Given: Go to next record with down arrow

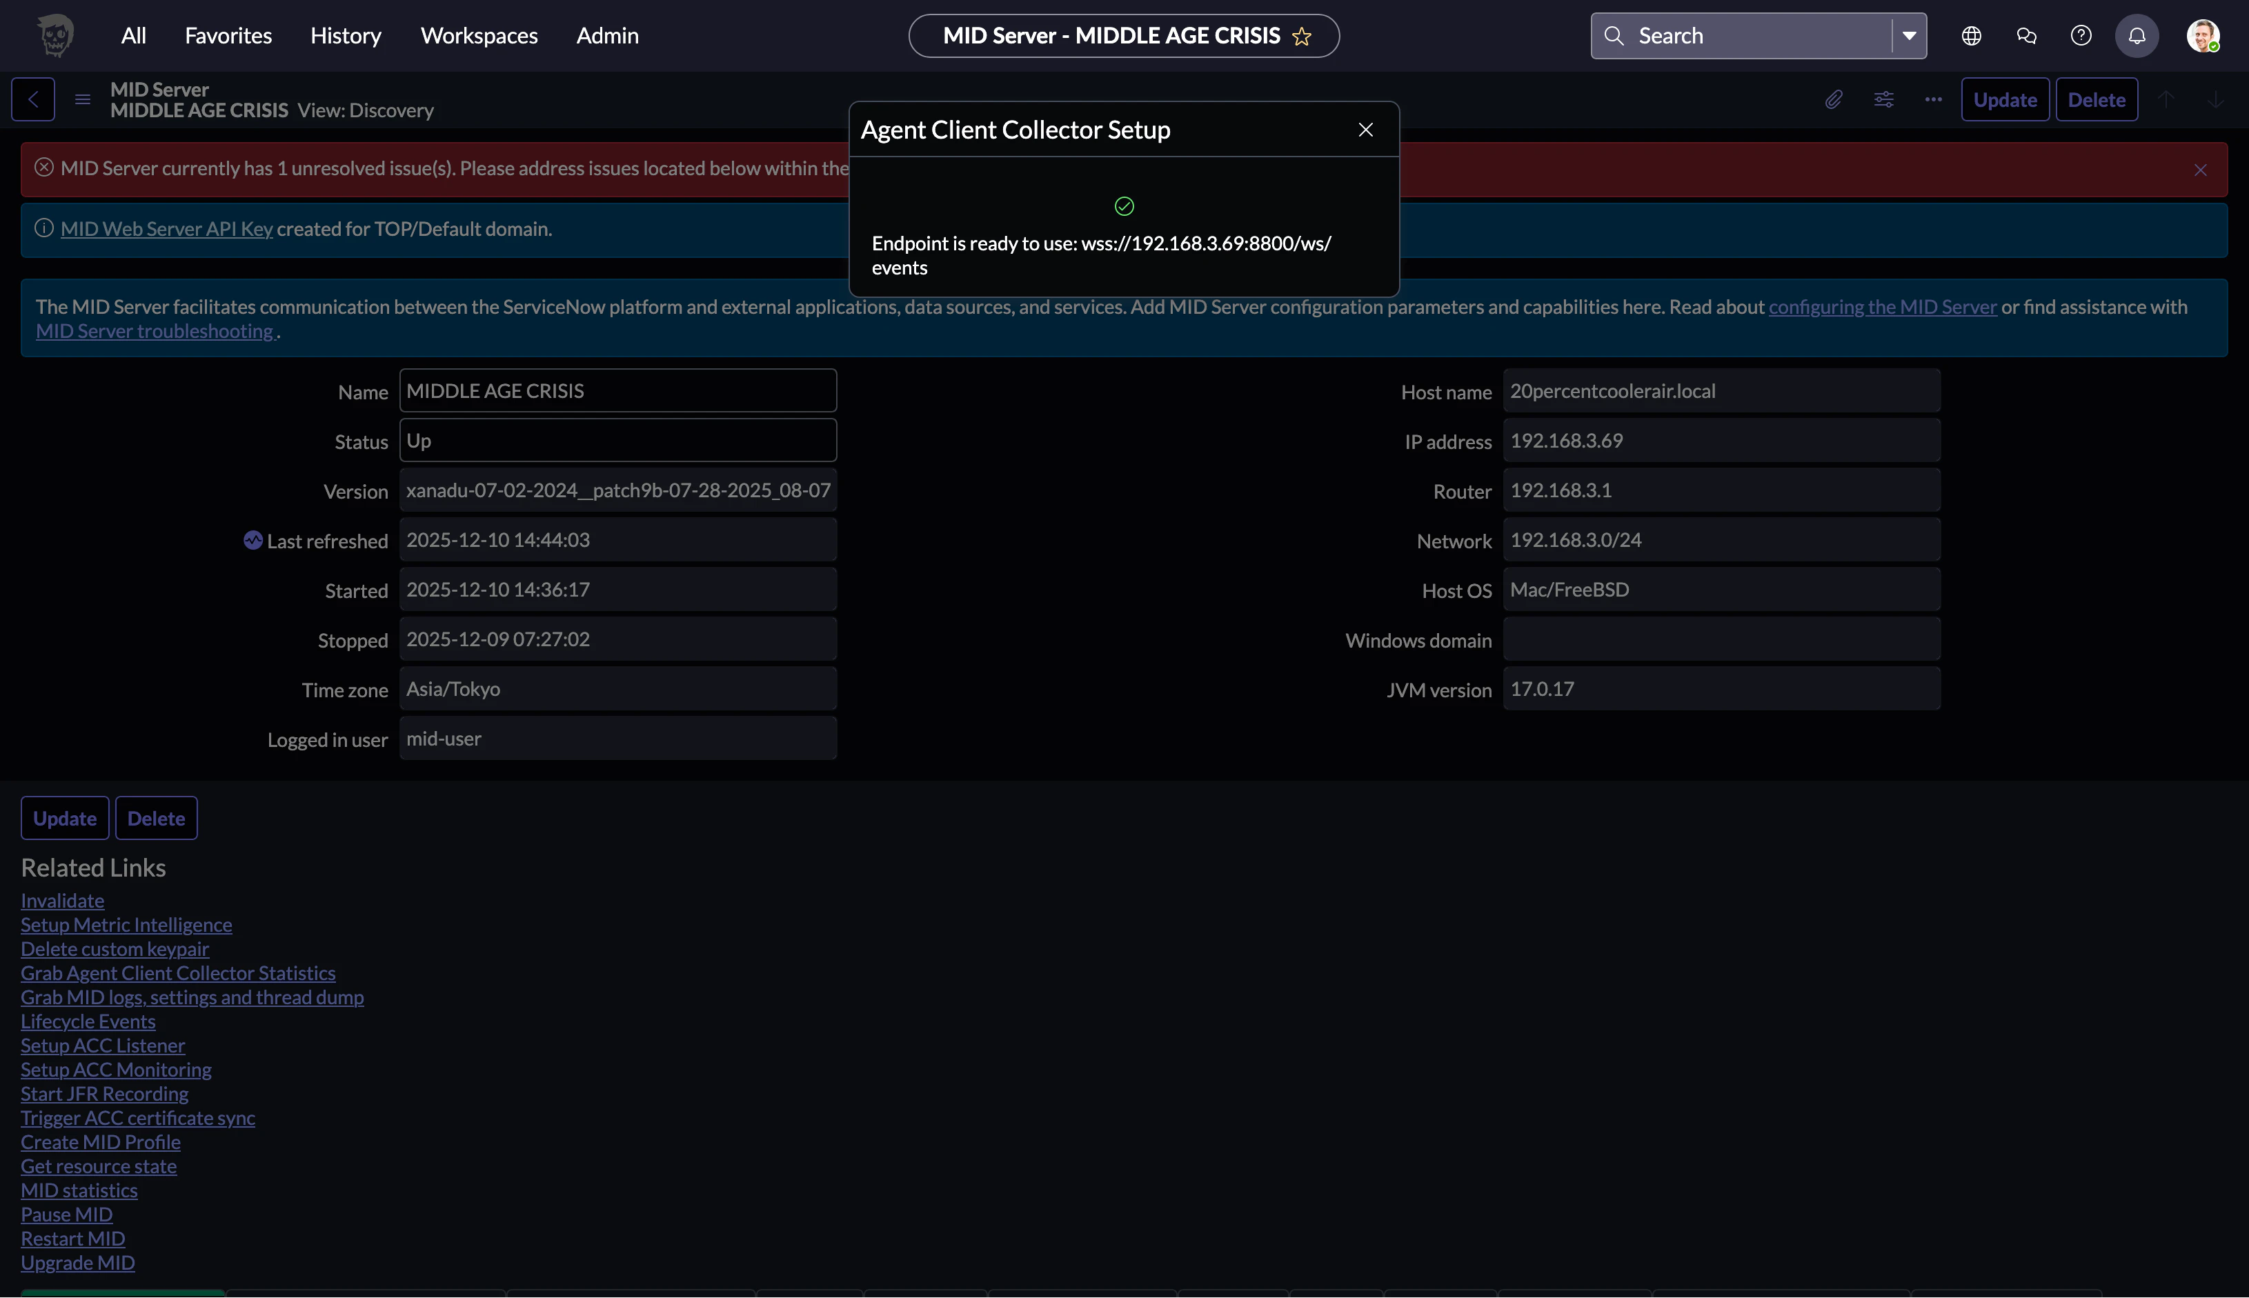Looking at the screenshot, I should 2215,99.
